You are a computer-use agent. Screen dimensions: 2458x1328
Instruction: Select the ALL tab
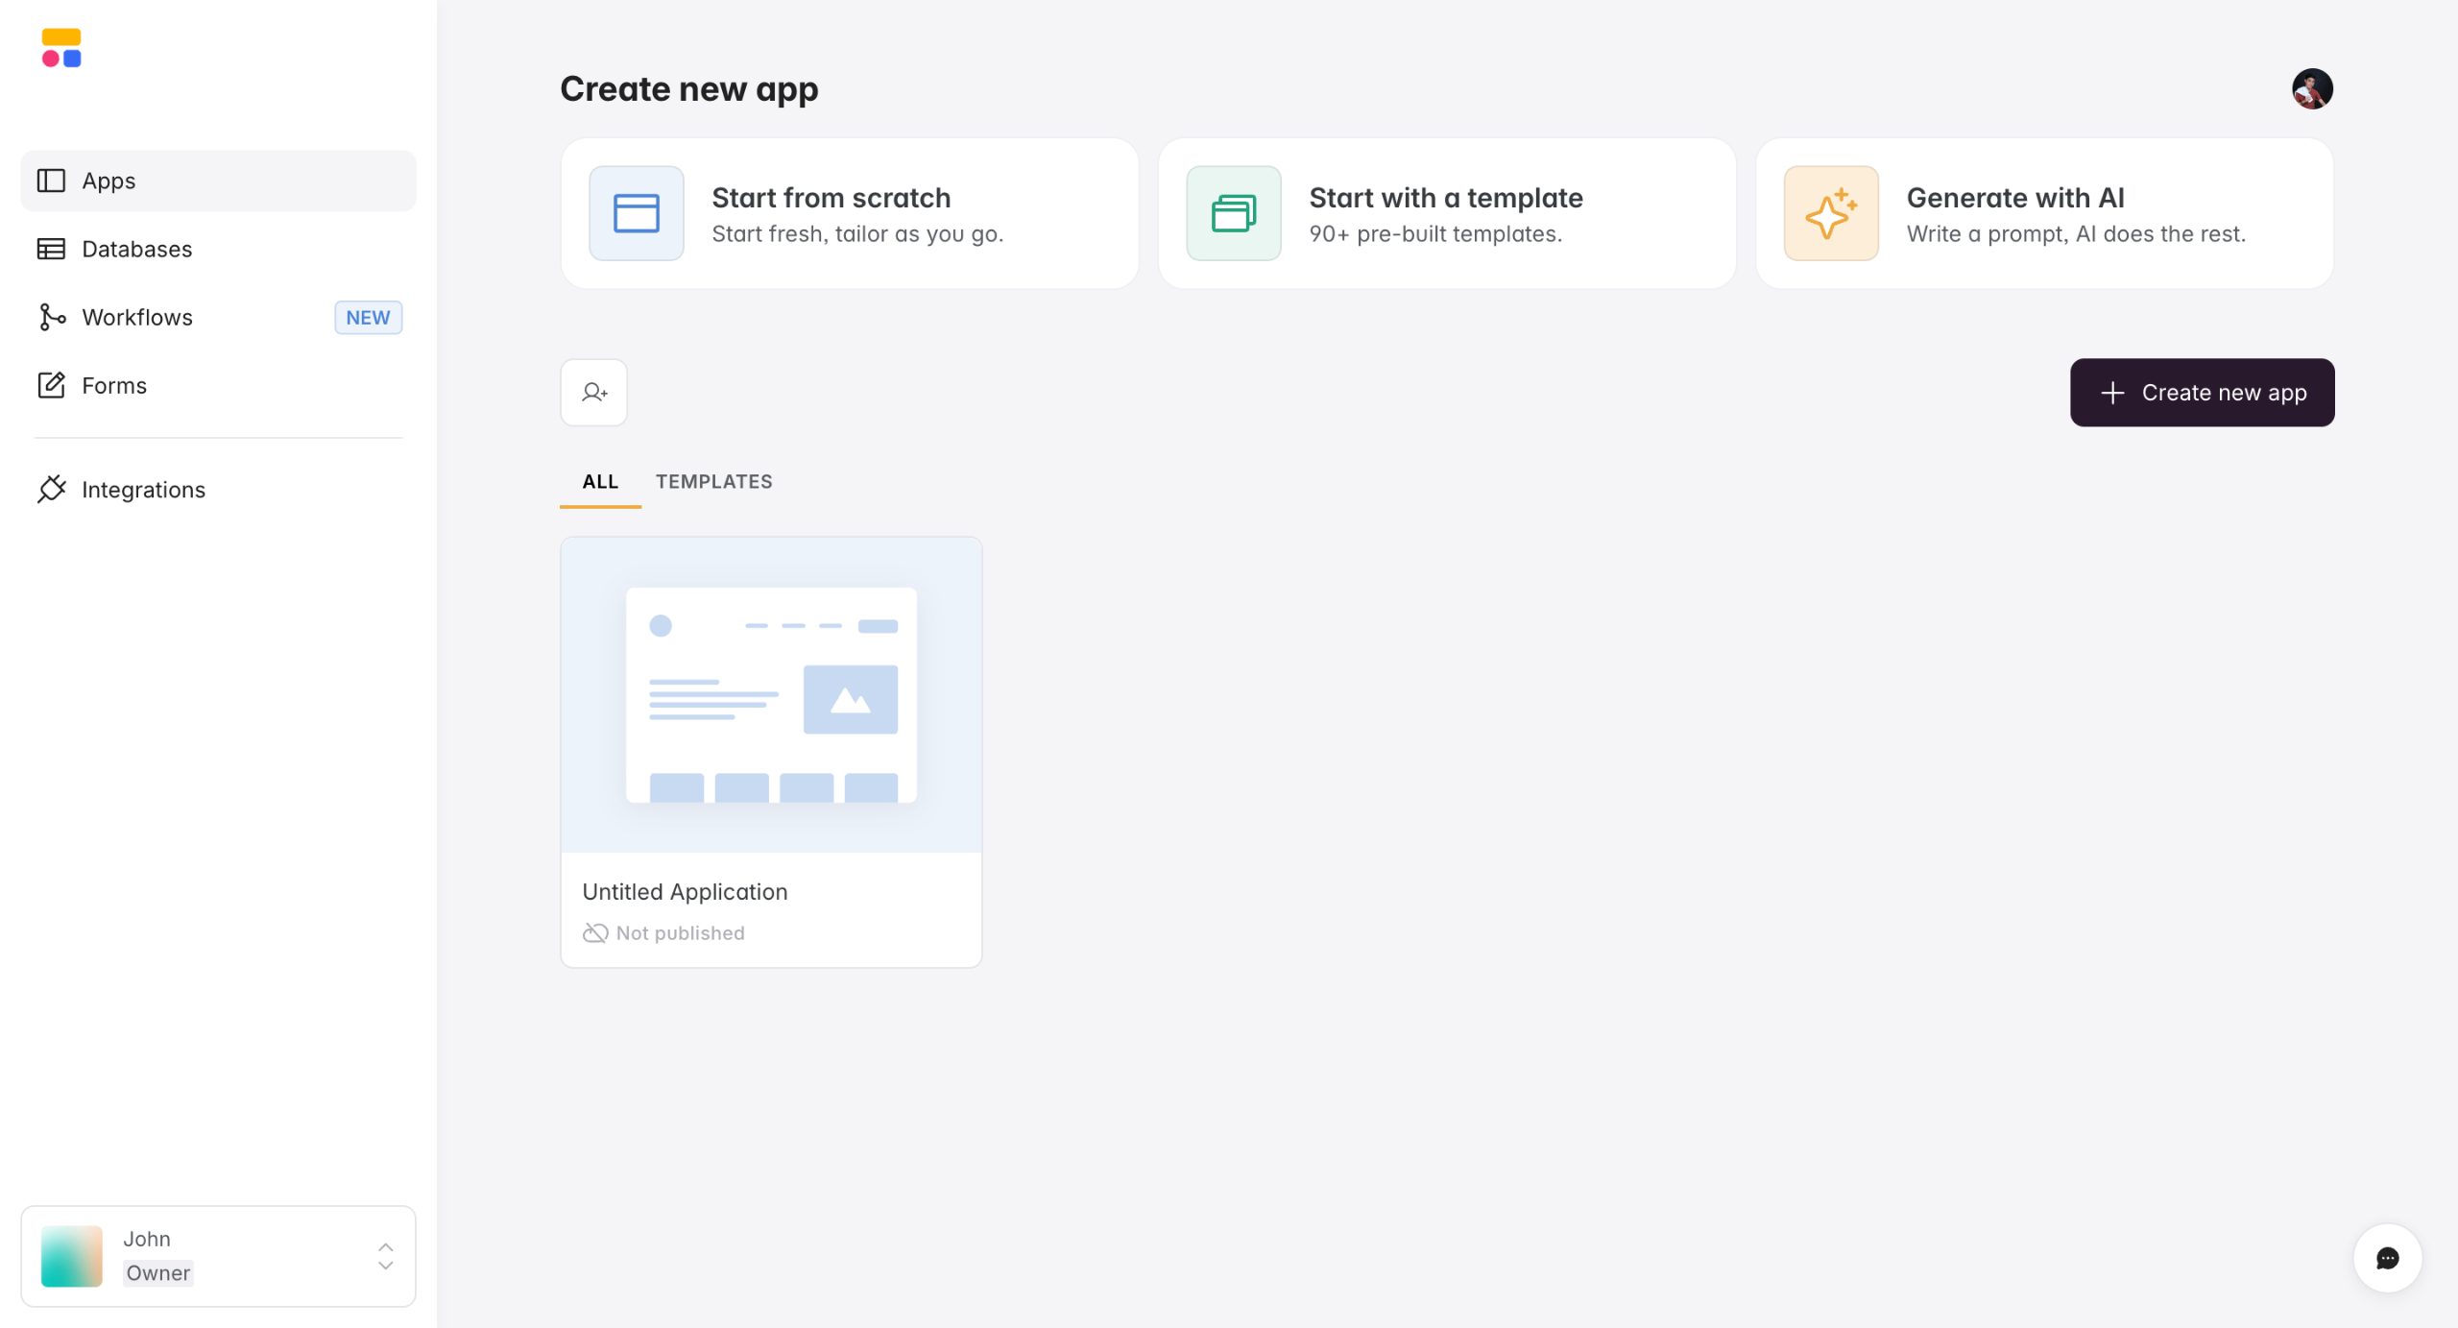click(x=600, y=482)
